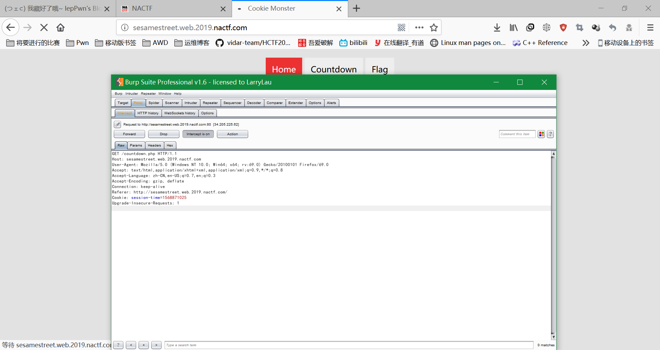Open the Home page link
Viewport: 660px width, 350px height.
(284, 69)
